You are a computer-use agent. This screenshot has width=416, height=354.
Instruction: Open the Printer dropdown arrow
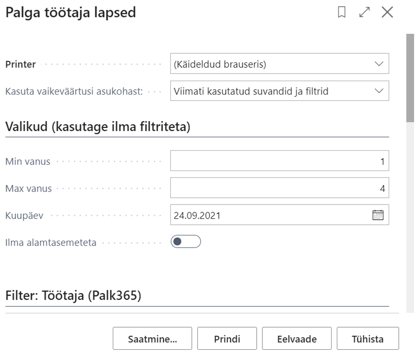pyautogui.click(x=379, y=64)
